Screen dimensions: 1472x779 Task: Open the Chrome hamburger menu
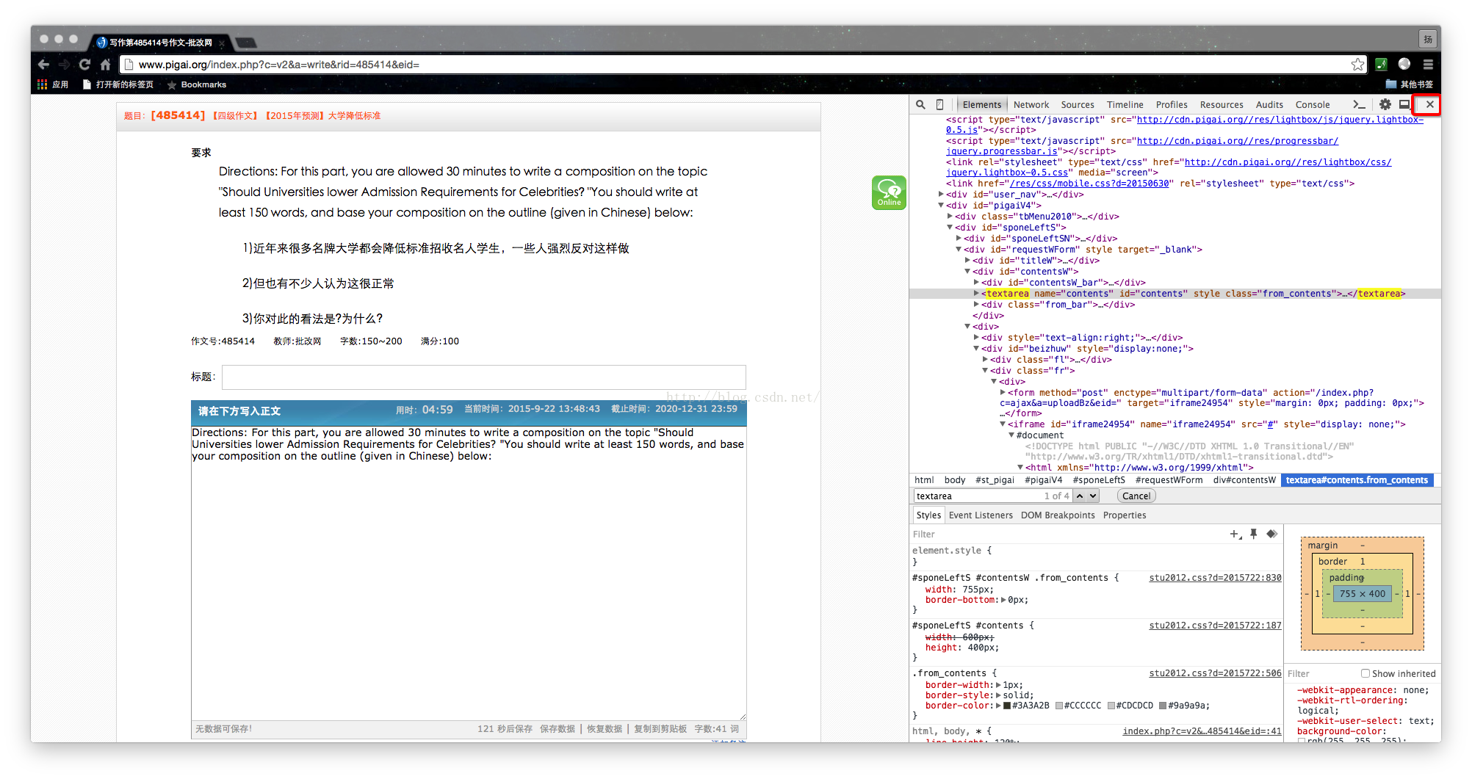pyautogui.click(x=1428, y=65)
